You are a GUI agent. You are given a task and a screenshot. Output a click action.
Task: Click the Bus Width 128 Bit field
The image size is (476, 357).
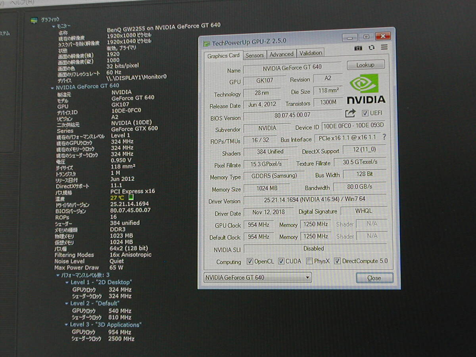(364, 174)
